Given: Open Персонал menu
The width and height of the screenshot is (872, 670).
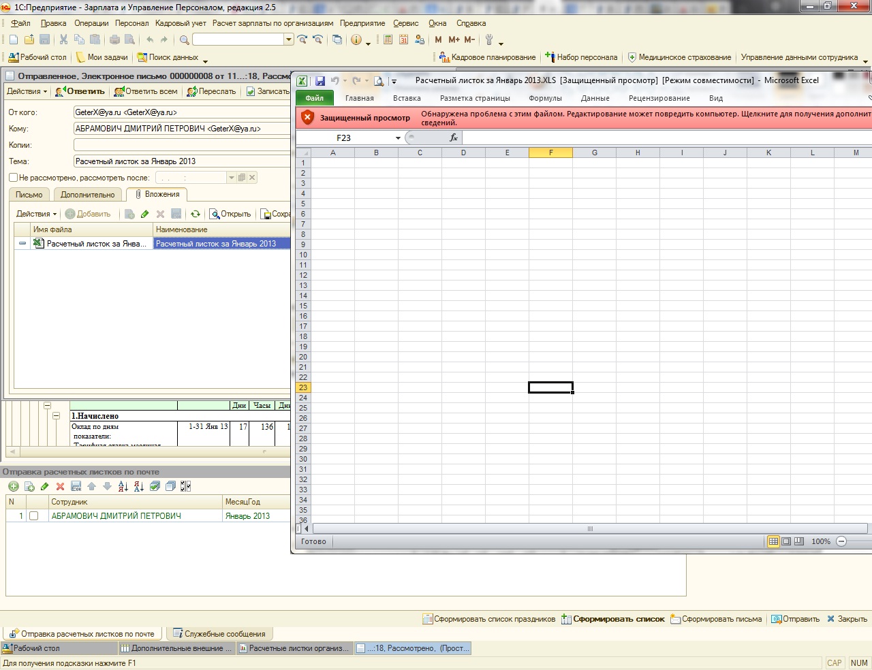Looking at the screenshot, I should 131,23.
